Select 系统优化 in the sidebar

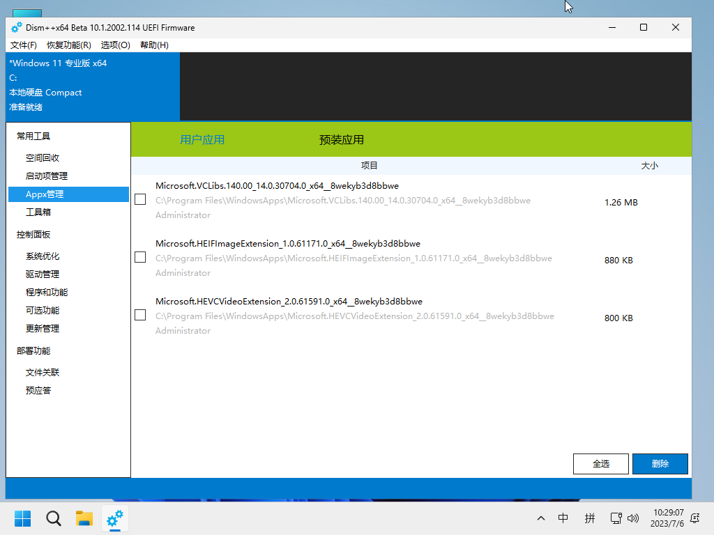(x=68, y=256)
